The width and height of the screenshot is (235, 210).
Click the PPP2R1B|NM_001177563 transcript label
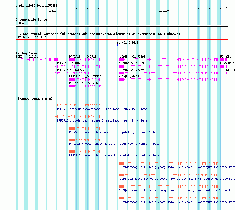coord(85,76)
